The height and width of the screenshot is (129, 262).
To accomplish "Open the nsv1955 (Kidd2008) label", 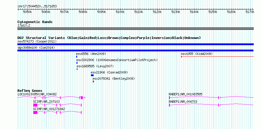I will (x=197, y=54).
